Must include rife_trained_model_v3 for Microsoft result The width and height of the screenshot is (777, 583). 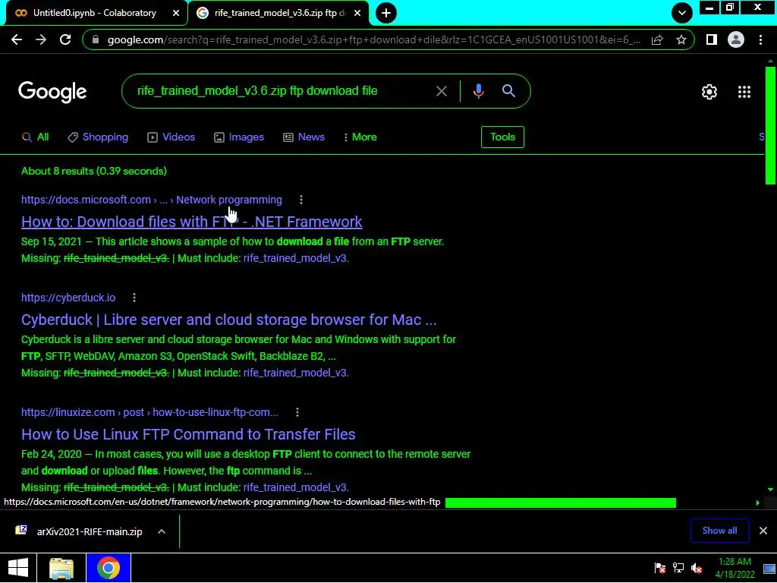point(296,258)
